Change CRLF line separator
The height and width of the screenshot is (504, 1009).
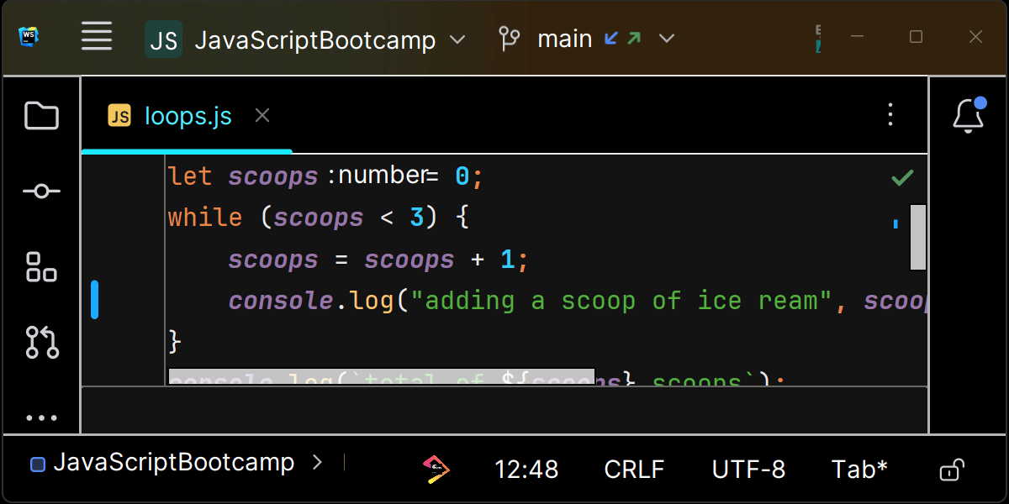pyautogui.click(x=634, y=469)
